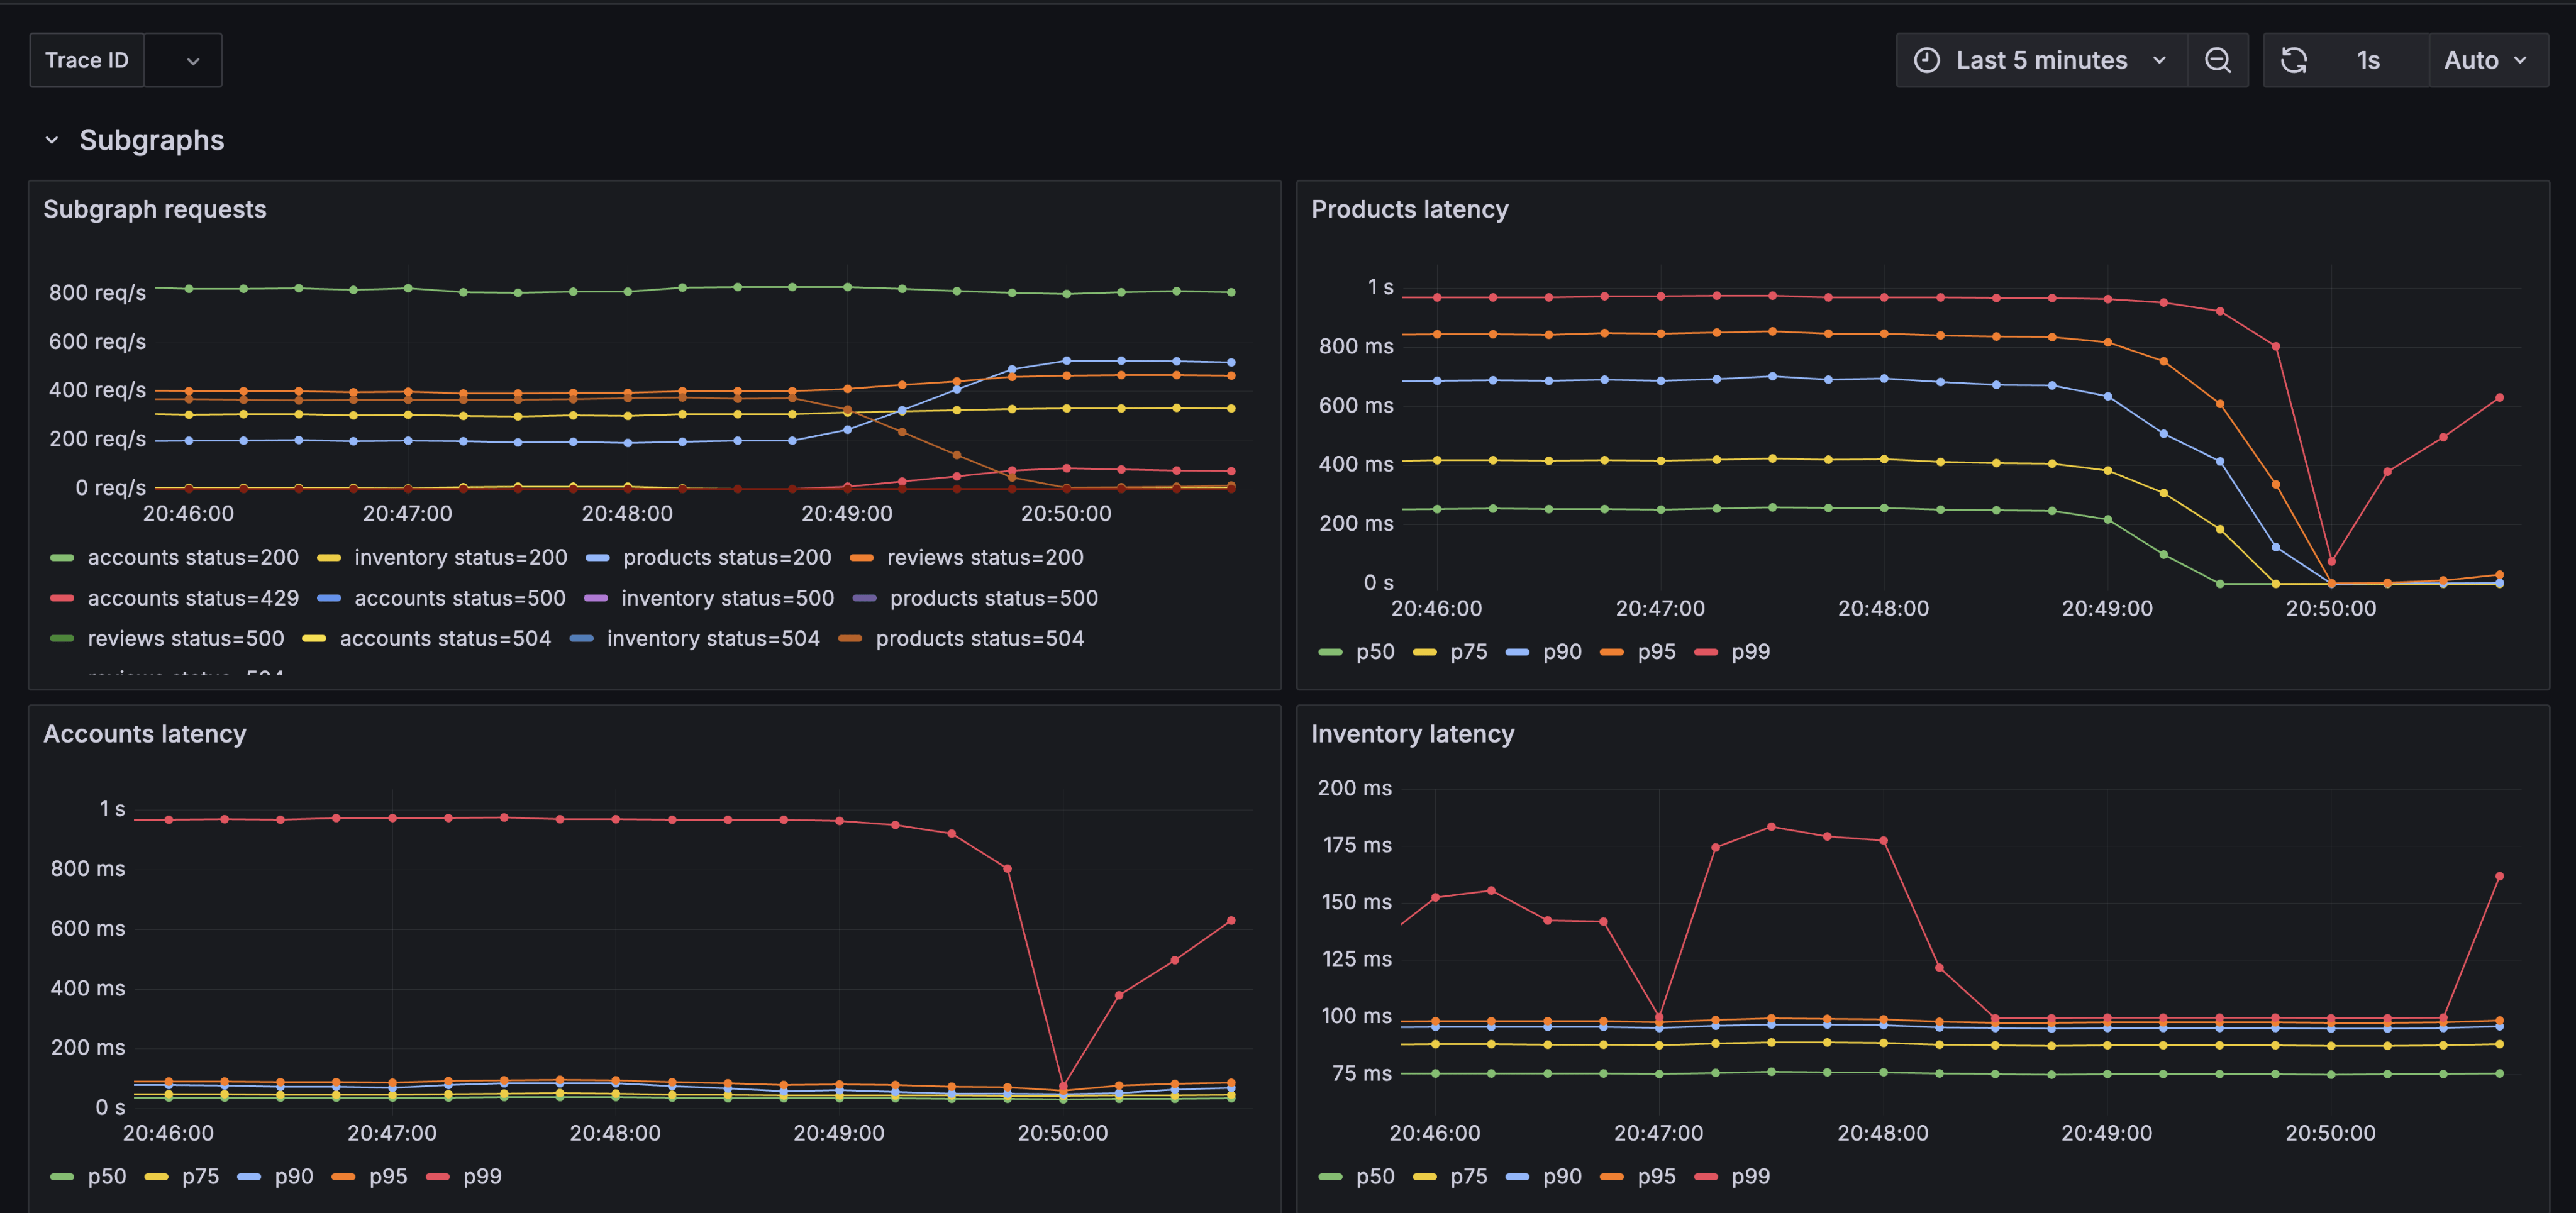Image resolution: width=2576 pixels, height=1213 pixels.
Task: Click accounts status=429 legend color swatch
Action: [62, 598]
